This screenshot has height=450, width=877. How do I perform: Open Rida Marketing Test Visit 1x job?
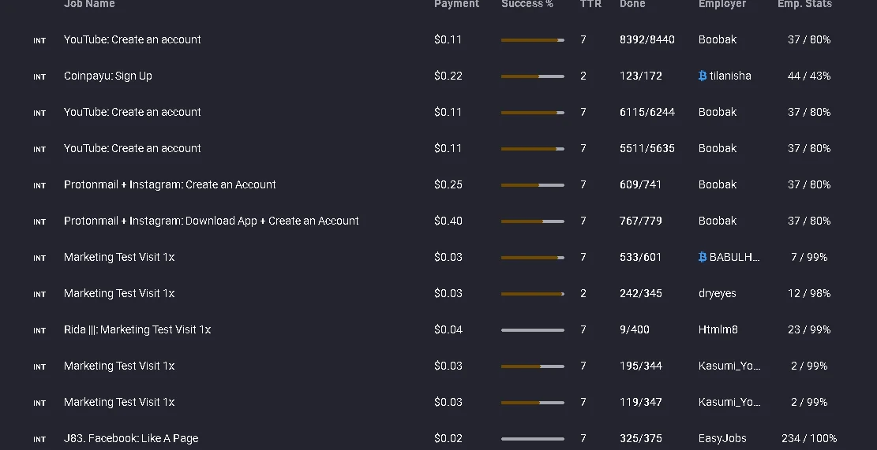tap(137, 330)
